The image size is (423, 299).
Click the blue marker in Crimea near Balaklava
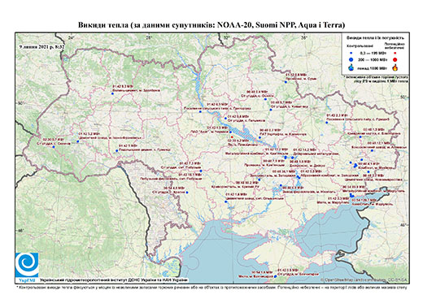276,276
